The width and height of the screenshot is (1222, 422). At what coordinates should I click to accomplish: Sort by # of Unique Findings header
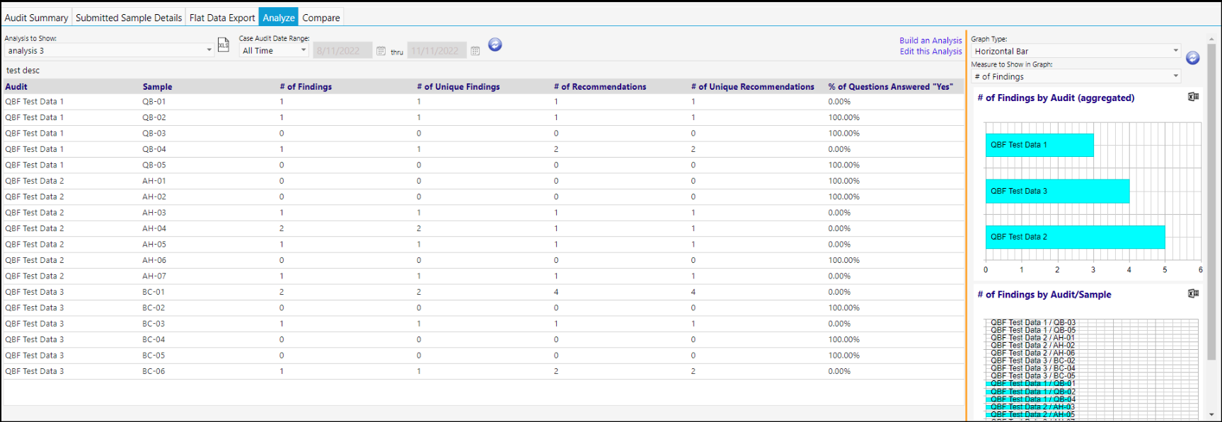[x=459, y=87]
